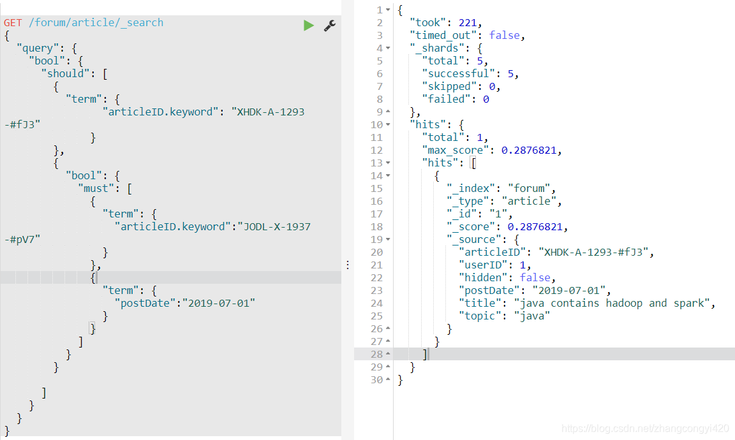This screenshot has height=440, width=735.
Task: Click articleID.keyword in the should clause
Action: tap(161, 112)
